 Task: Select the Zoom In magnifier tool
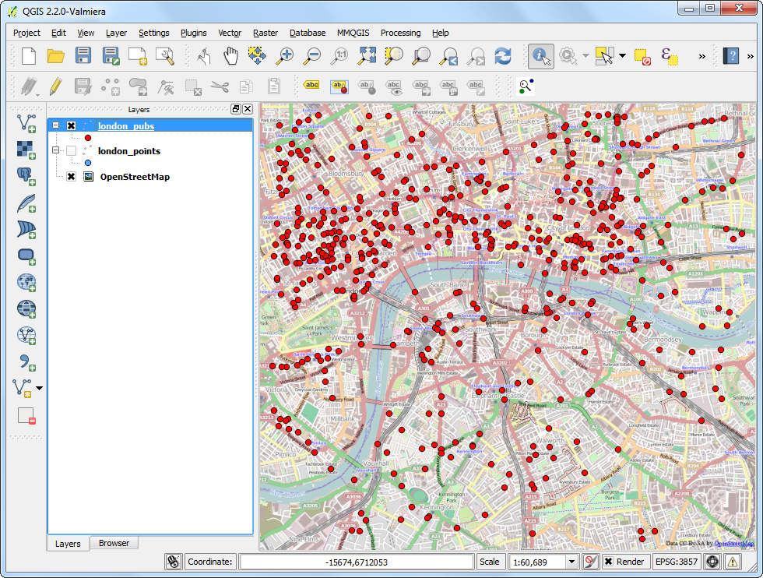click(x=284, y=56)
